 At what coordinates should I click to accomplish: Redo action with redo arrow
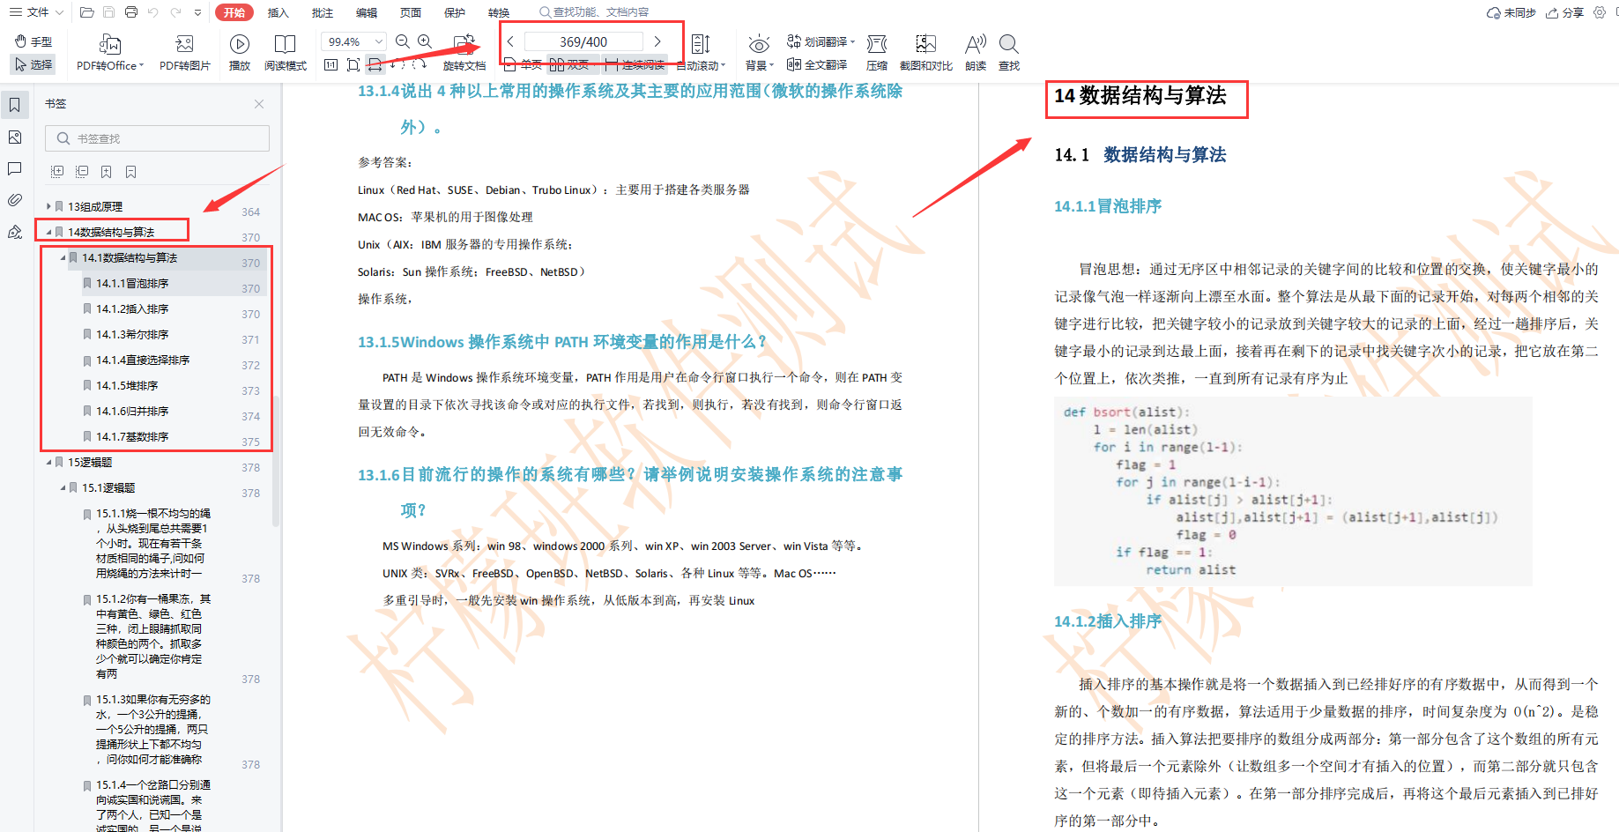(175, 12)
